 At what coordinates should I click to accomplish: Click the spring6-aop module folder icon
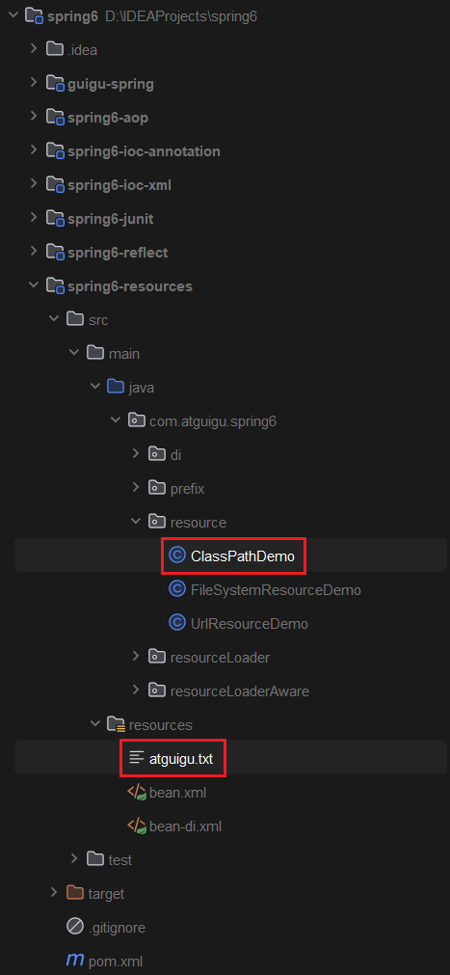coord(55,117)
